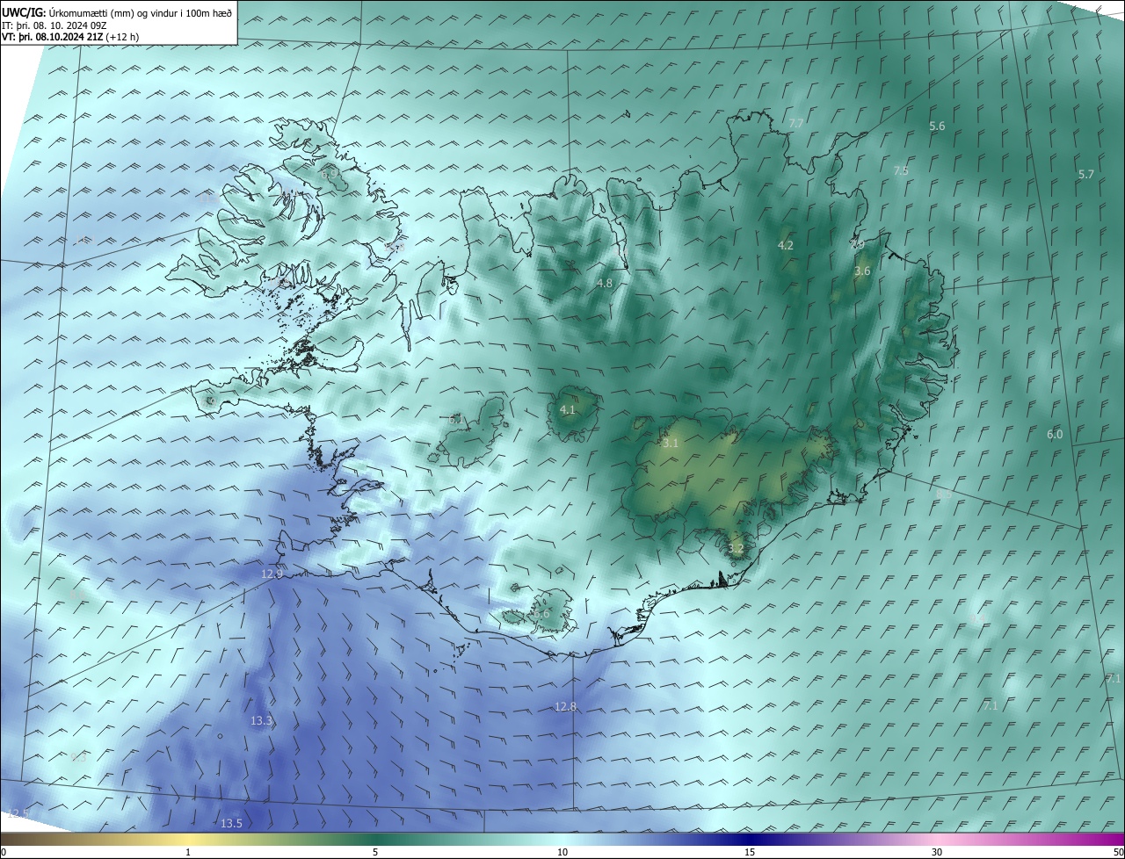
Task: Click the precipitation color scale bar
Action: (562, 840)
